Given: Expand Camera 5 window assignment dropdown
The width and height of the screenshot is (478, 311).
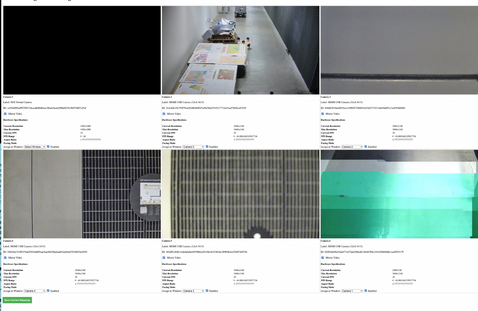Looking at the screenshot, I should click(x=193, y=291).
